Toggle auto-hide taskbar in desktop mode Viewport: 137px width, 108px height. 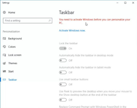[x=63, y=60]
